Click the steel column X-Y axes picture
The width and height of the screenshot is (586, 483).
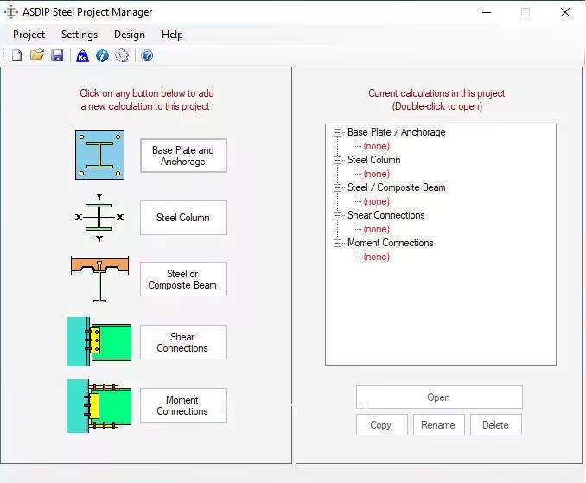tap(99, 218)
